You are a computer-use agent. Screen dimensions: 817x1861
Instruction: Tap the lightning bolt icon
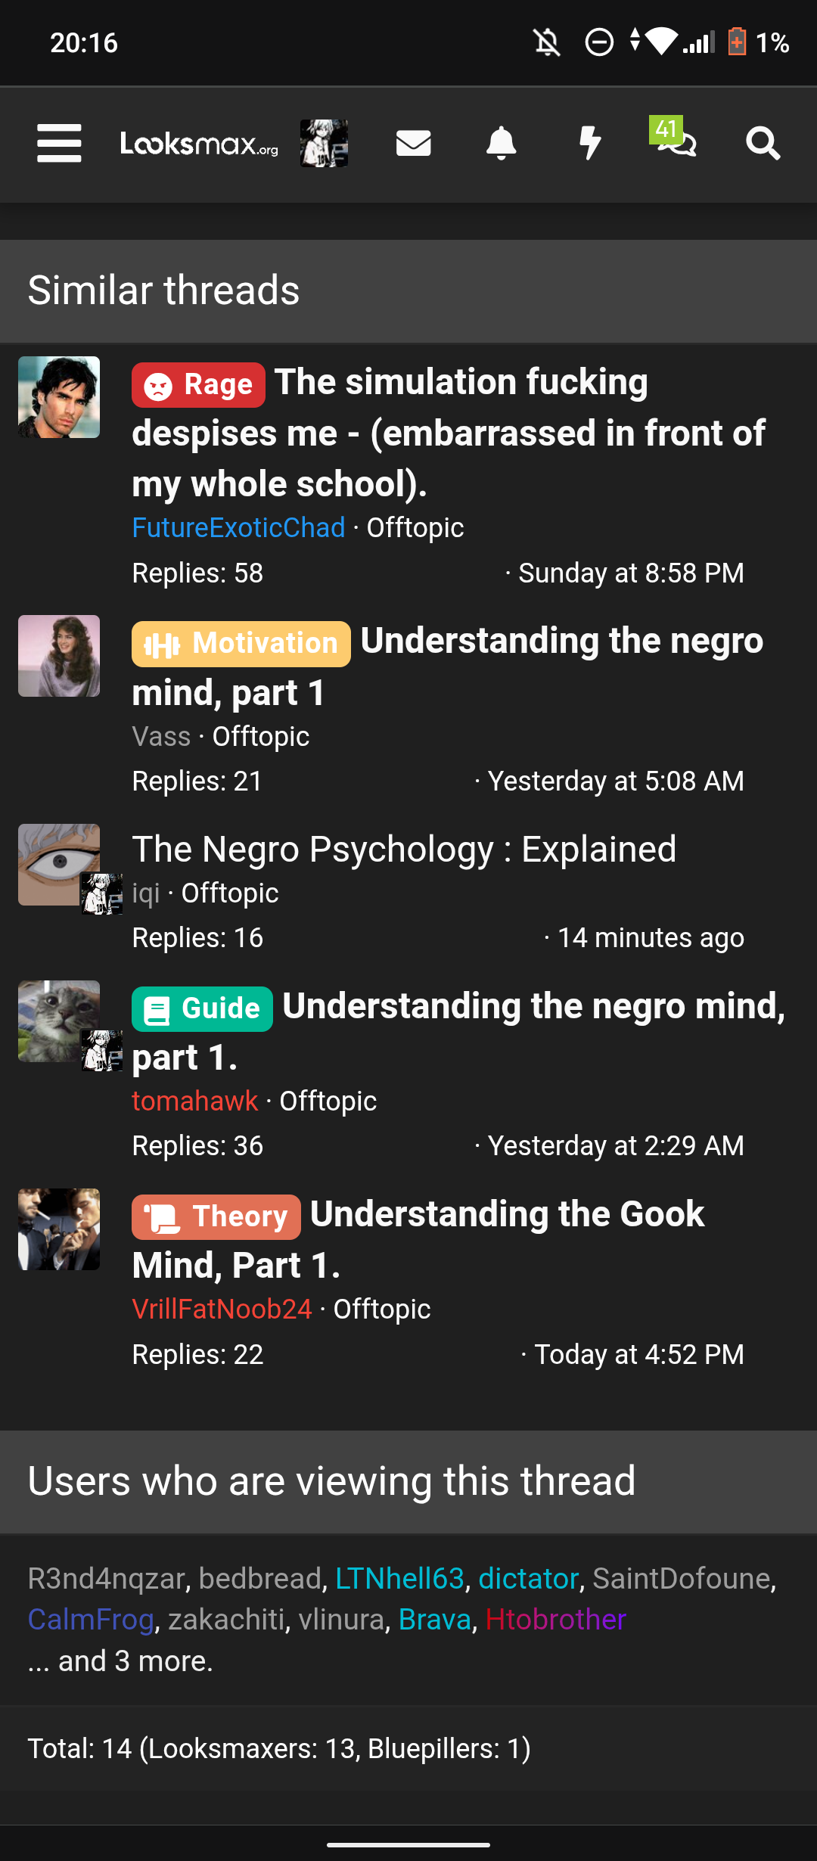pos(590,144)
